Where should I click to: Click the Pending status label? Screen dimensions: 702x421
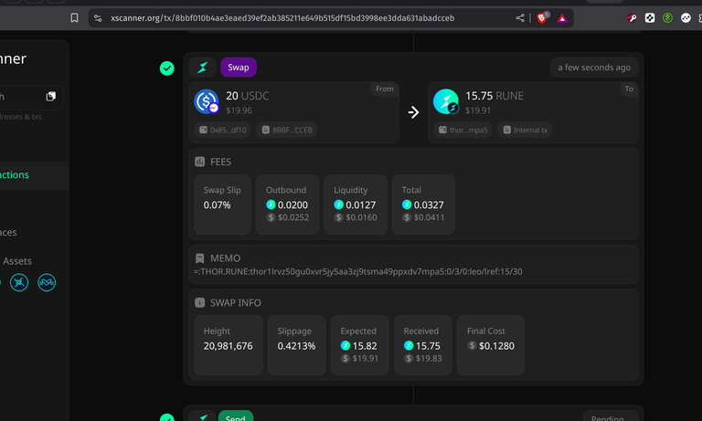607,418
